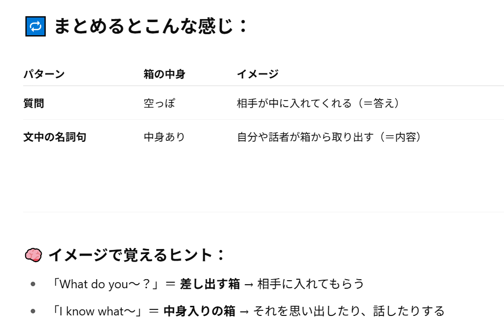
Task: Click the text 「What do you～？」
Action: pyautogui.click(x=106, y=284)
